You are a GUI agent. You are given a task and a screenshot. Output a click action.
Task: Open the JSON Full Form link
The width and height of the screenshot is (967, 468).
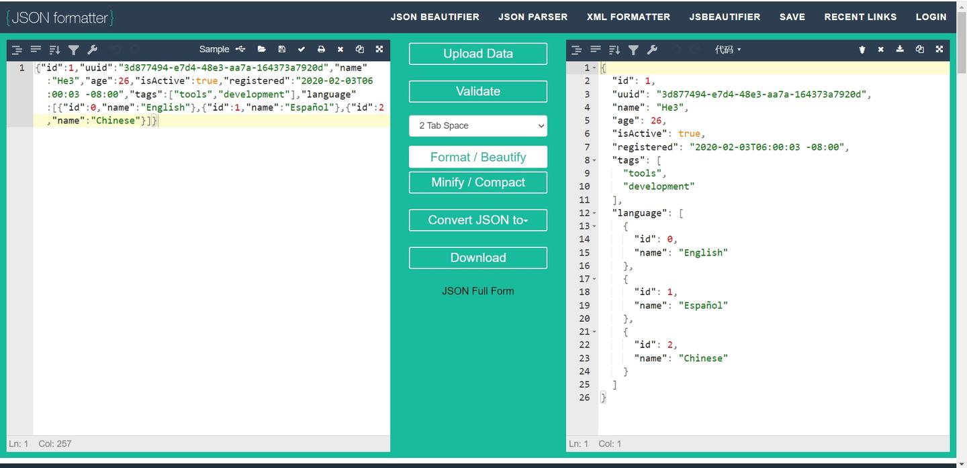477,291
